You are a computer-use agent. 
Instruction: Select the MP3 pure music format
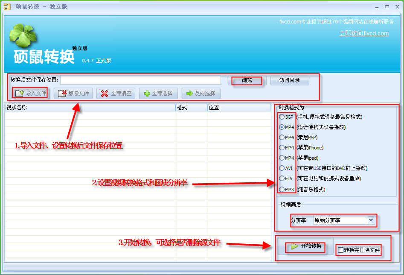click(x=282, y=189)
